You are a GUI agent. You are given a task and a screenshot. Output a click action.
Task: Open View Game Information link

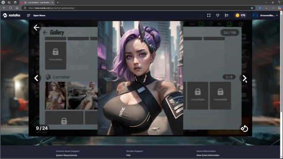click(208, 155)
